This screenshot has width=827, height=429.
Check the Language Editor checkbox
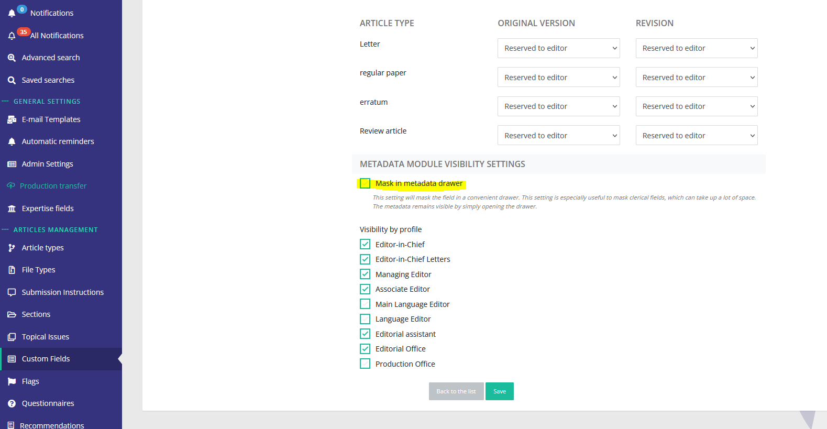click(x=365, y=319)
